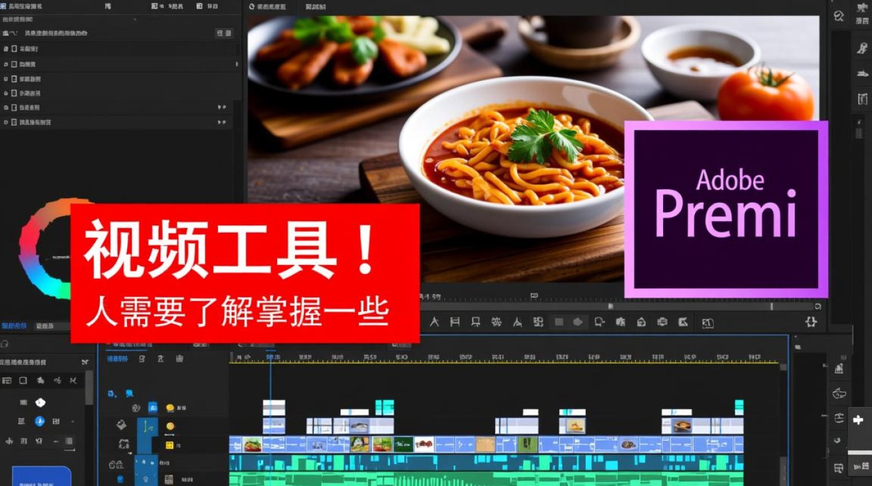Switch to the second tab above the preview monitor

point(315,6)
